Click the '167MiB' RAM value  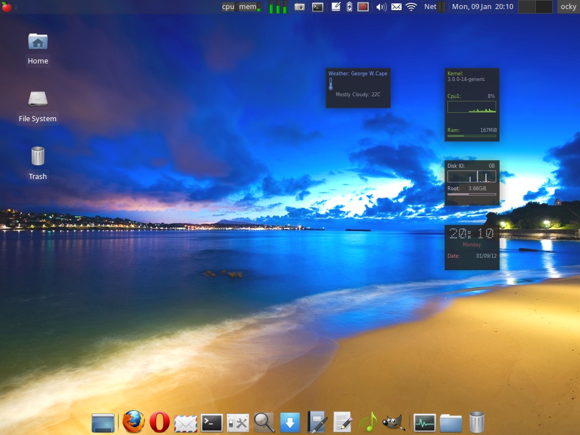point(488,130)
